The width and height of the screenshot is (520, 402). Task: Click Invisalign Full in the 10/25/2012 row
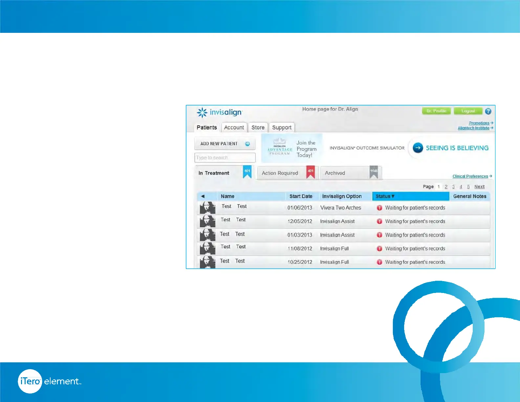coord(335,262)
